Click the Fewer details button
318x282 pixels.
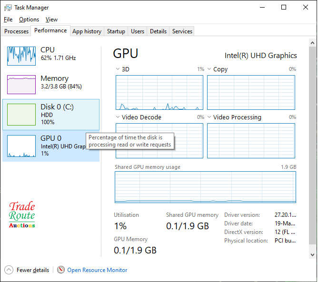(x=32, y=270)
